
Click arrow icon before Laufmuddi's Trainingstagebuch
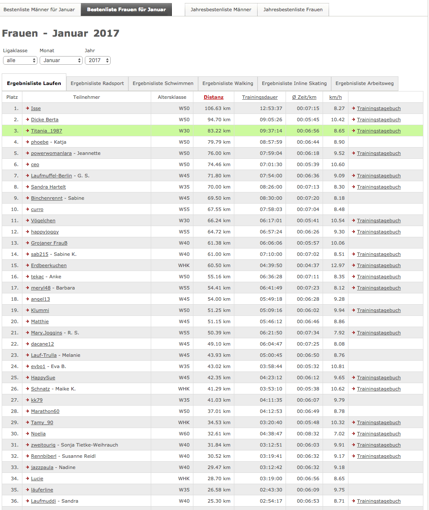point(354,501)
